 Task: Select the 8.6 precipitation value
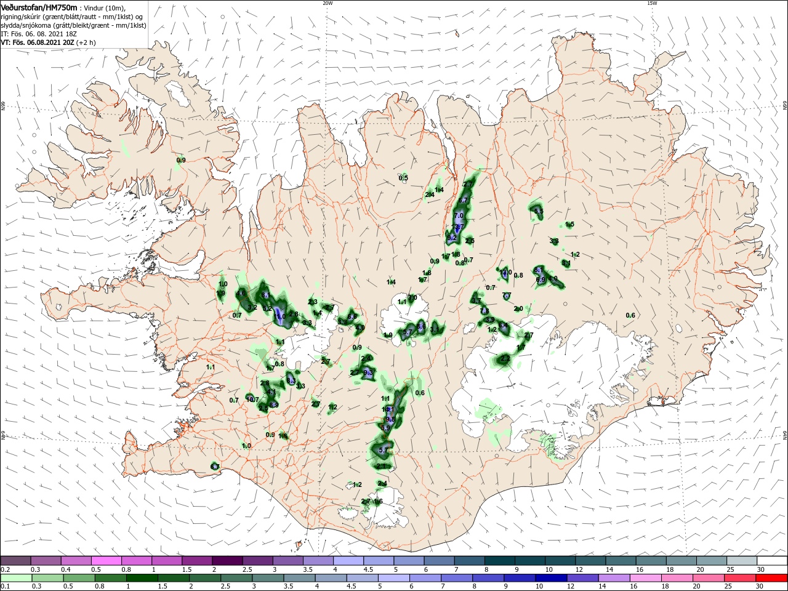pos(421,326)
